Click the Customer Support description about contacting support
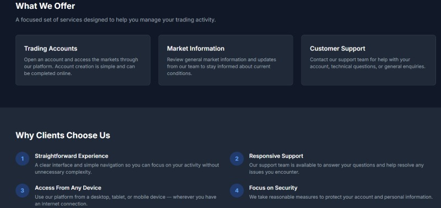441x208 pixels. (x=368, y=63)
